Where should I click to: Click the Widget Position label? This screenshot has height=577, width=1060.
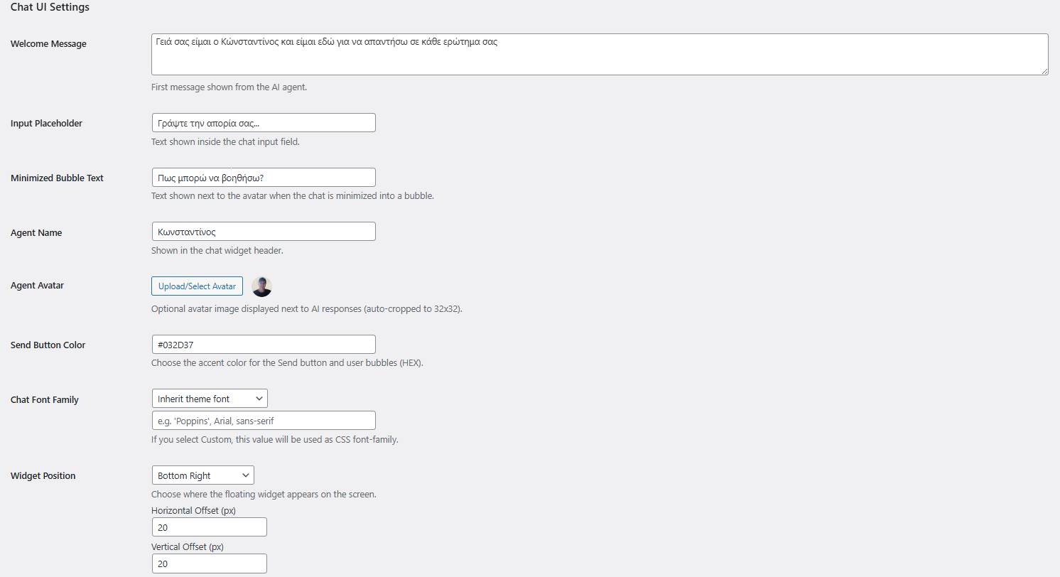(x=43, y=476)
